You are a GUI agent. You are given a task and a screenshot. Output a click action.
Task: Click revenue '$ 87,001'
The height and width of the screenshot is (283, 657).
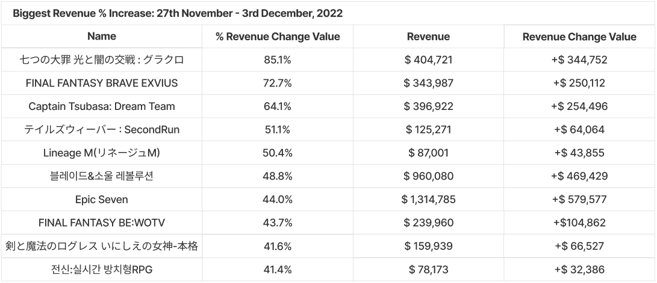(x=429, y=153)
